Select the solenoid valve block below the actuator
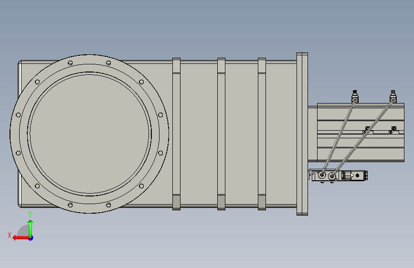The image size is (414, 268). [339, 175]
